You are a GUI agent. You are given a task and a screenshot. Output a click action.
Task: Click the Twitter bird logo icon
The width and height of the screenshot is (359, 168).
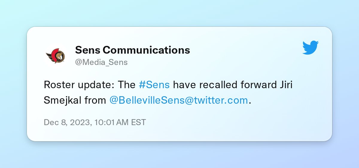point(311,48)
